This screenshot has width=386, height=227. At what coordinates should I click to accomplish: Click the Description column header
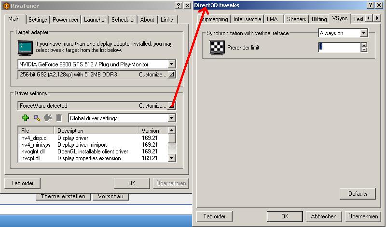point(96,130)
